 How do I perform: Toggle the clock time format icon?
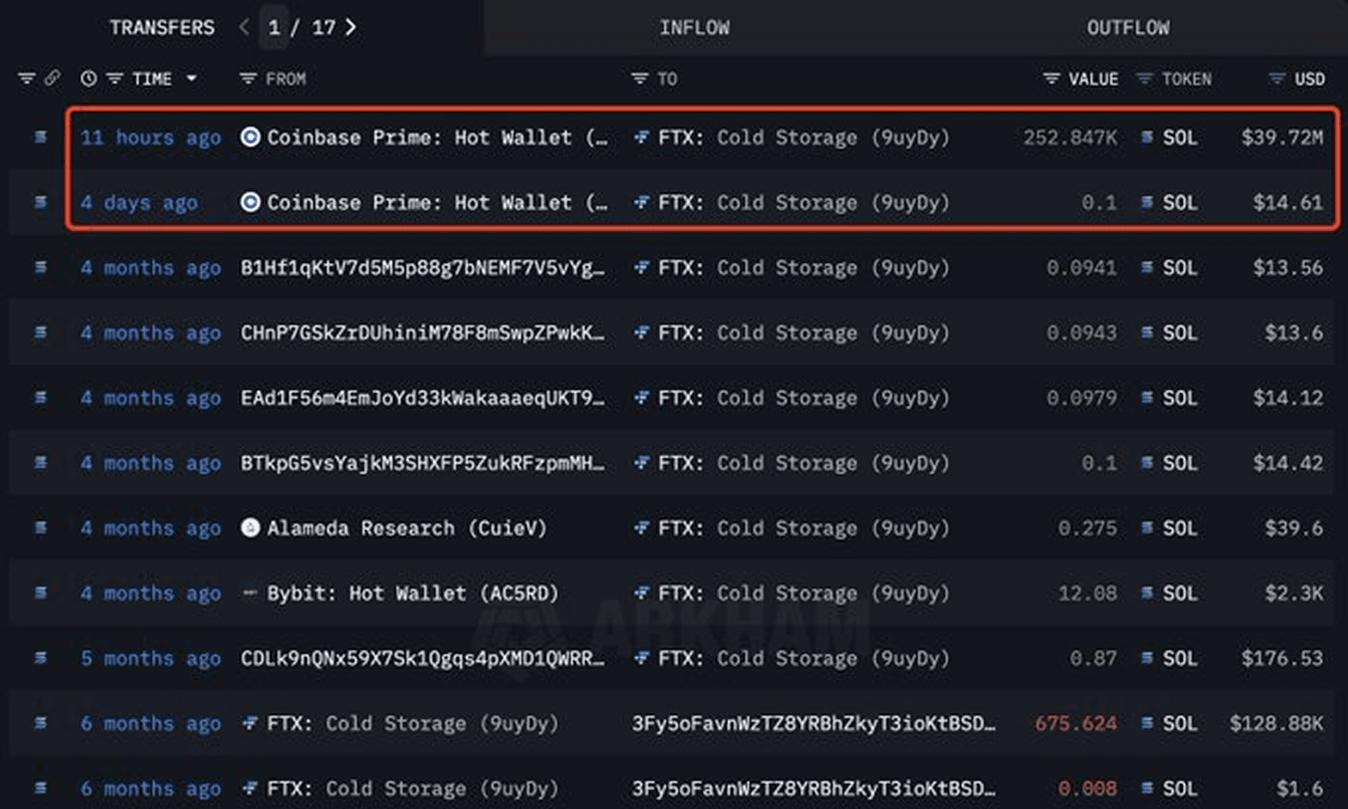point(89,78)
